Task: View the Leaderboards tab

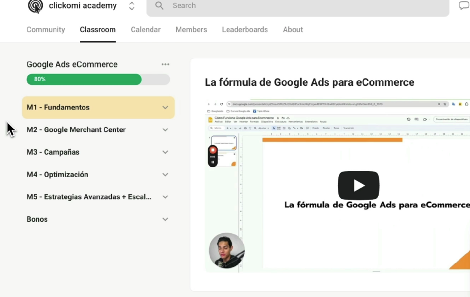Action: coord(245,30)
